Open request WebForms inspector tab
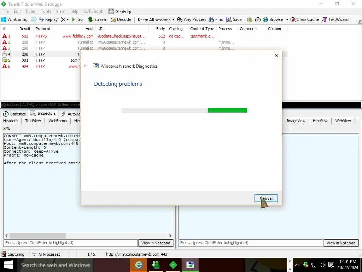The image size is (362, 272). pos(58,121)
